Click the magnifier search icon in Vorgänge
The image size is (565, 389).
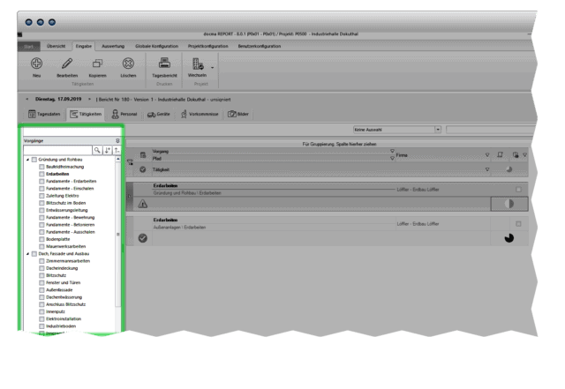97,150
